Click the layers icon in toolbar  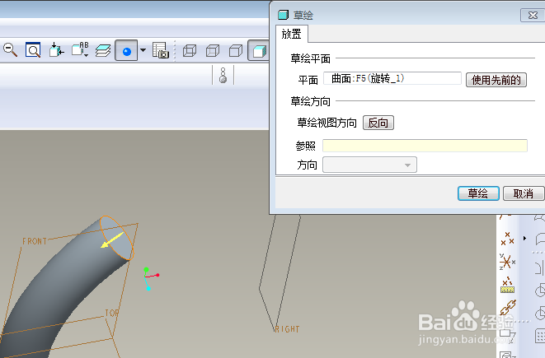103,51
